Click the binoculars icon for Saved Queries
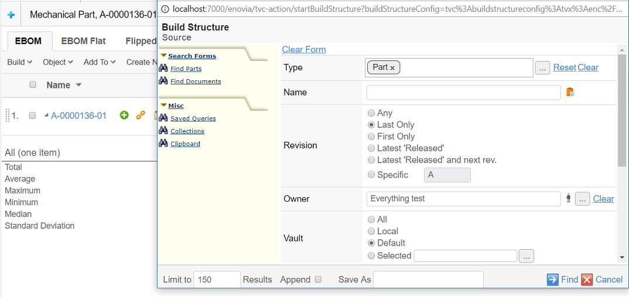The image size is (629, 299). (163, 118)
